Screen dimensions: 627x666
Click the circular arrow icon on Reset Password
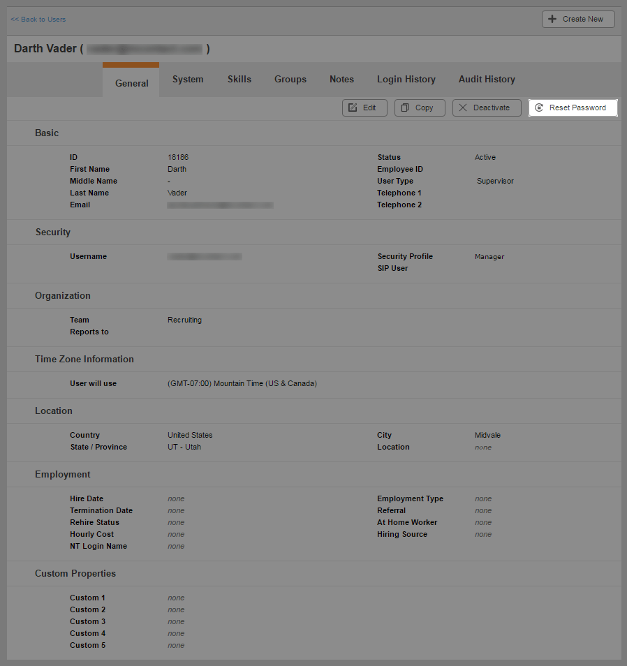point(539,108)
